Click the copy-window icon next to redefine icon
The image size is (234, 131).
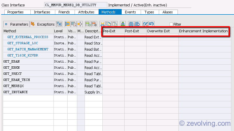74,24
